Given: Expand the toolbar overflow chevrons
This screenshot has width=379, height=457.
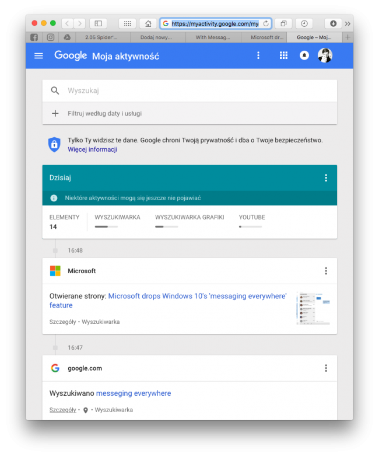Looking at the screenshot, I should (348, 23).
